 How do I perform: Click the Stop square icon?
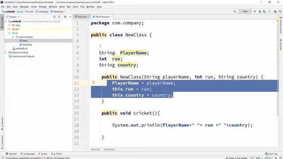point(269,11)
